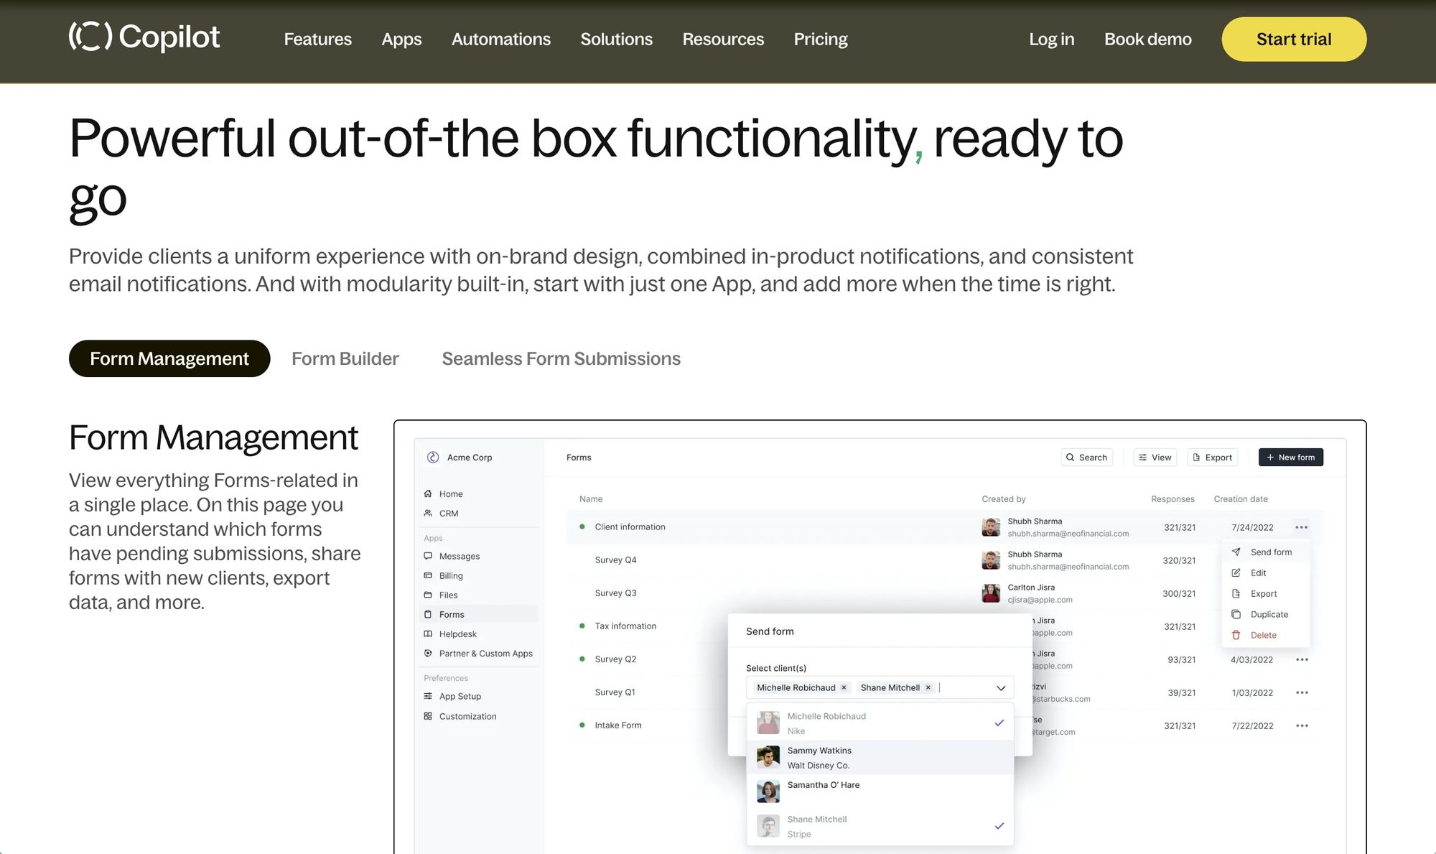
Task: Open the View options dropdown
Action: (x=1155, y=457)
